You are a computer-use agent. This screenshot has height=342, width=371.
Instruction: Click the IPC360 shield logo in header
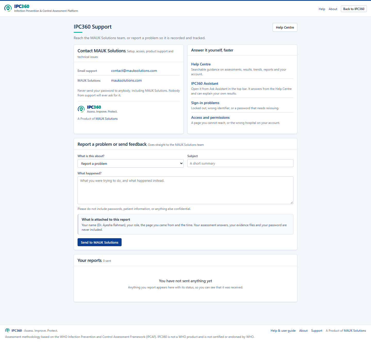click(x=8, y=8)
